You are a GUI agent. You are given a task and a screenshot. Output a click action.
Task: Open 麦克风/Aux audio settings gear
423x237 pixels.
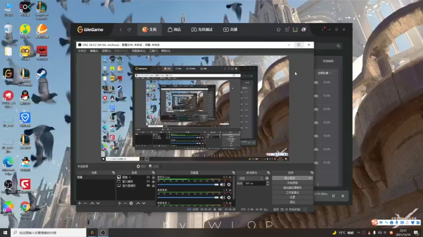pos(229,185)
